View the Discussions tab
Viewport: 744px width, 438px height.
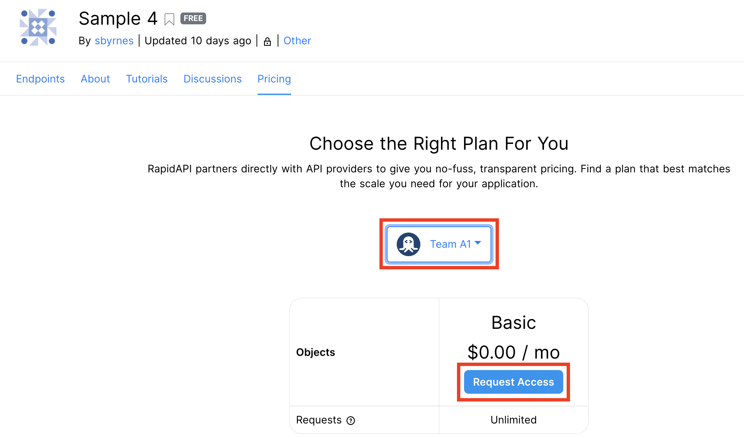212,79
